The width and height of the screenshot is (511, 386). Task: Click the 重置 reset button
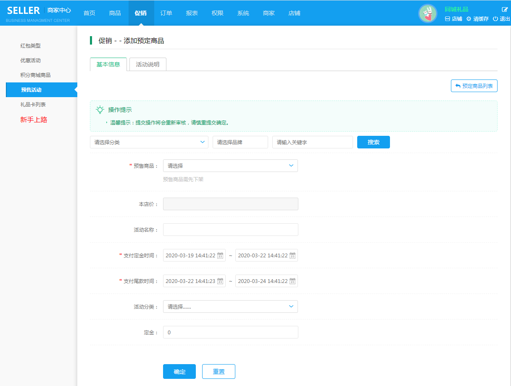pyautogui.click(x=219, y=372)
